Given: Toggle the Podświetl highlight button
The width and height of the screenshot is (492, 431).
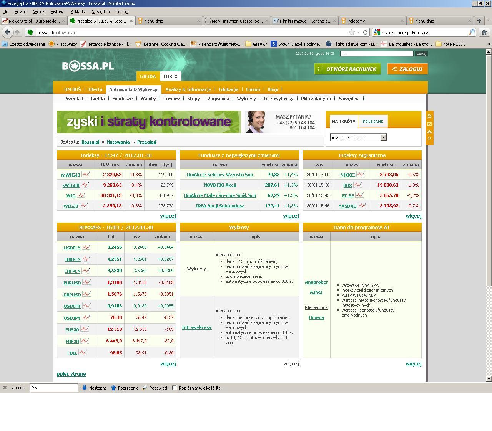Looking at the screenshot, I should tap(155, 388).
